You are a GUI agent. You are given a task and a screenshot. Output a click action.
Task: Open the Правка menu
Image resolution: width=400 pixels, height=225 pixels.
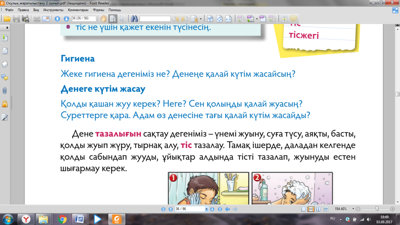tap(23, 10)
